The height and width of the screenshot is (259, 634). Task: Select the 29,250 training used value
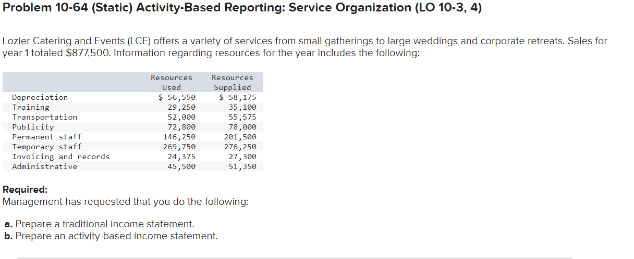point(182,107)
